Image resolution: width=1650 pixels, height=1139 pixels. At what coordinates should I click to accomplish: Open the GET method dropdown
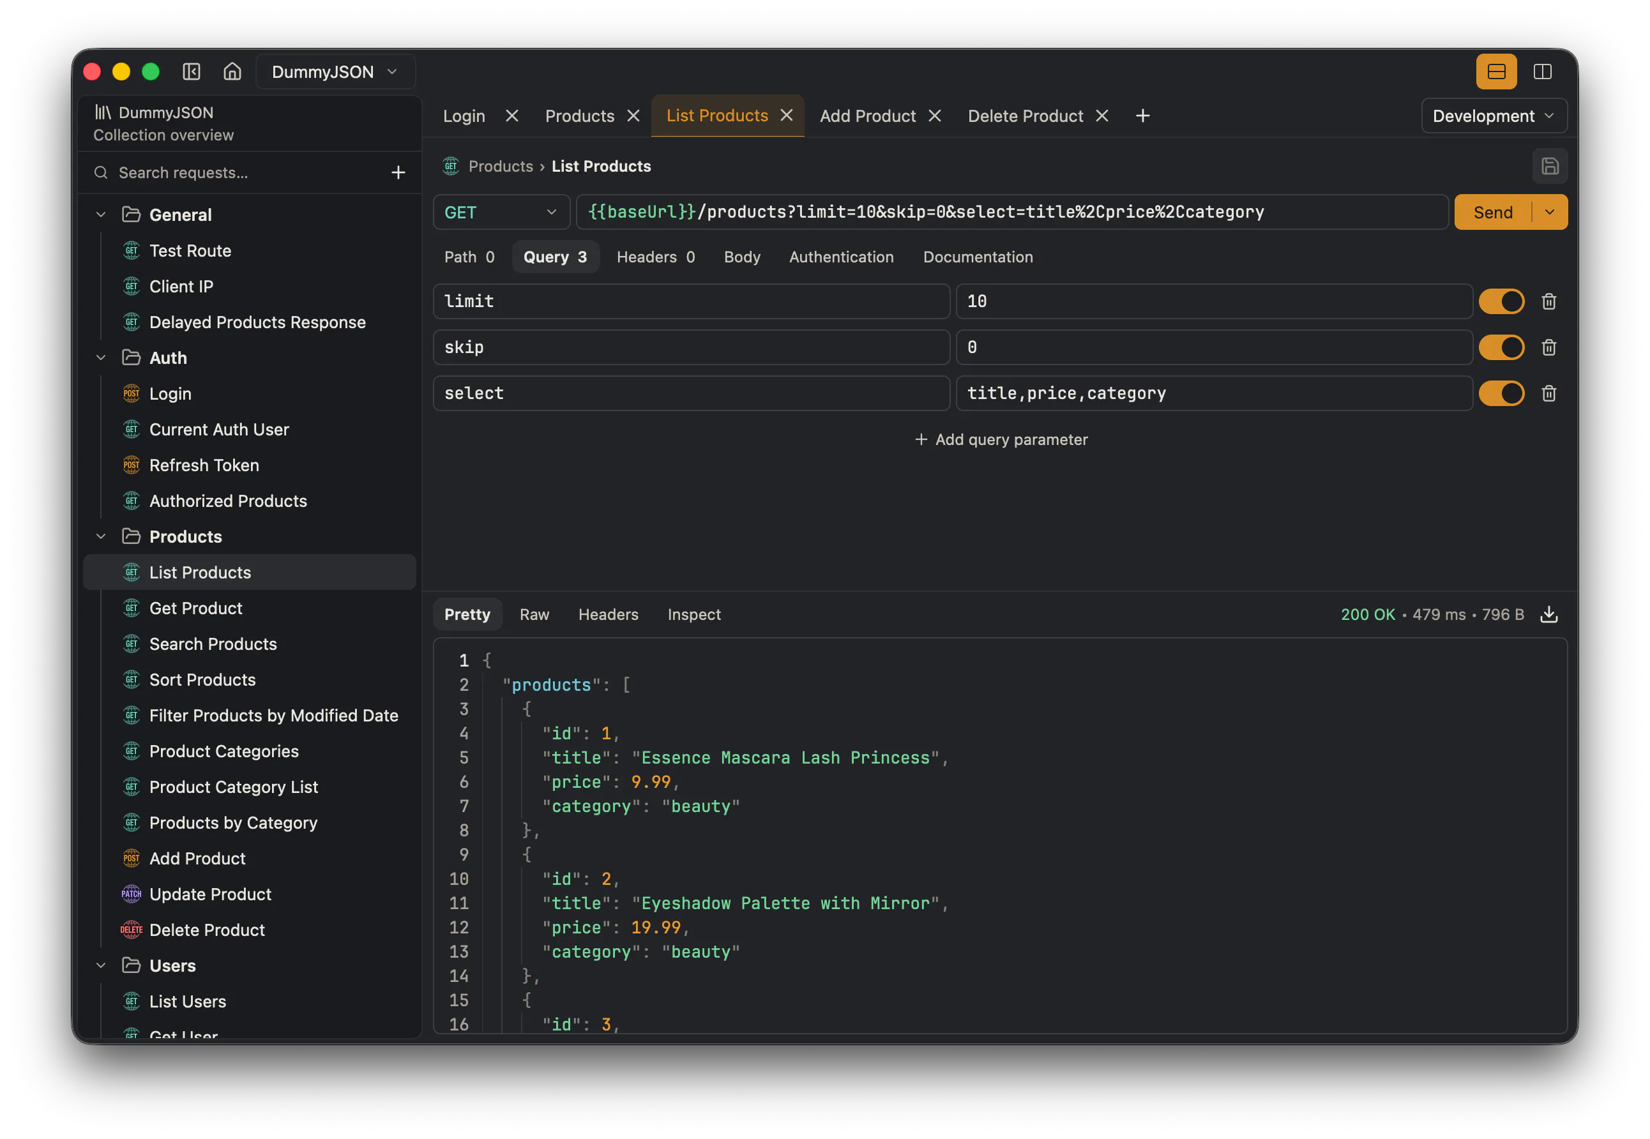click(501, 212)
